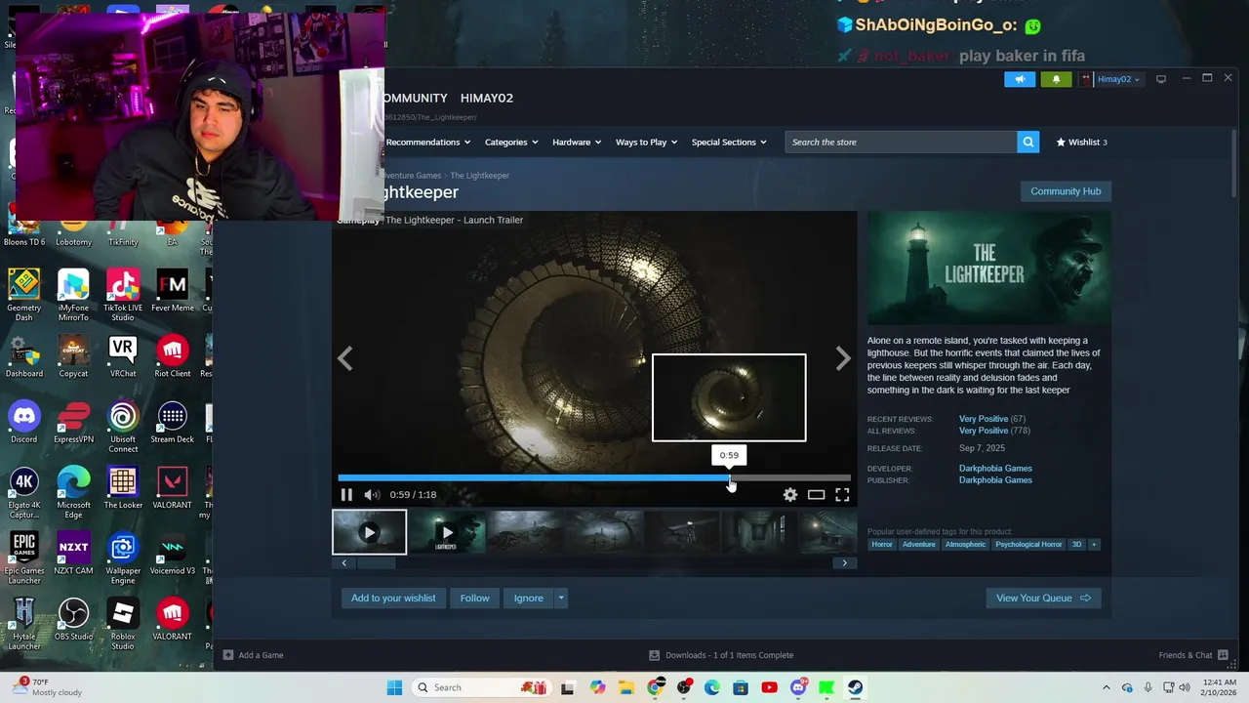This screenshot has width=1249, height=703.
Task: Select the Psychological Horror tag
Action: coord(1028,545)
